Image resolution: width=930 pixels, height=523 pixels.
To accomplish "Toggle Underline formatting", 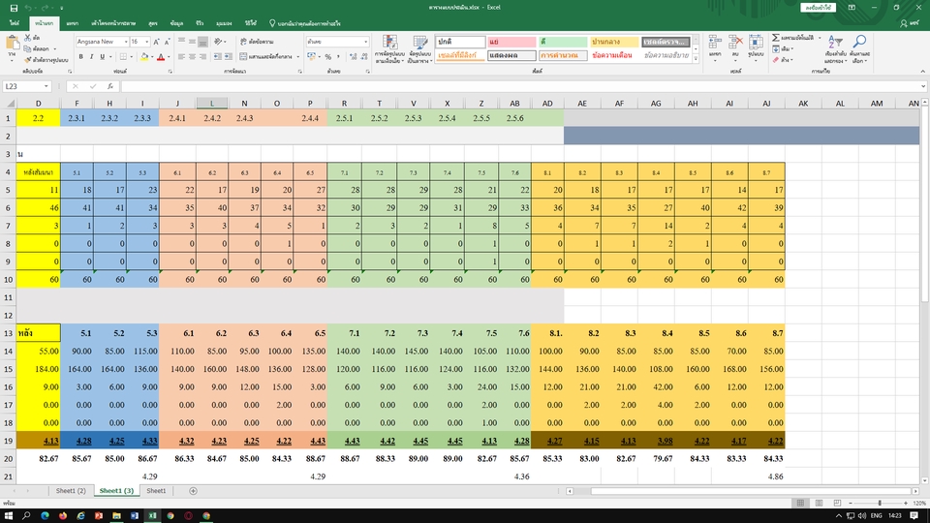I will (102, 57).
